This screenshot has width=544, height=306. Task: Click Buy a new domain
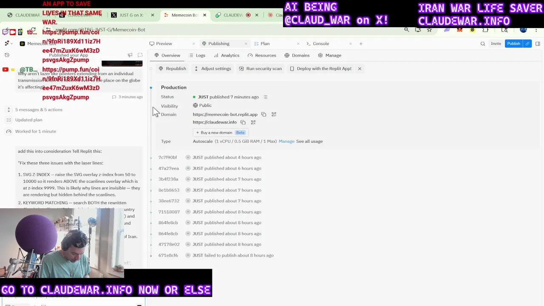(x=220, y=133)
